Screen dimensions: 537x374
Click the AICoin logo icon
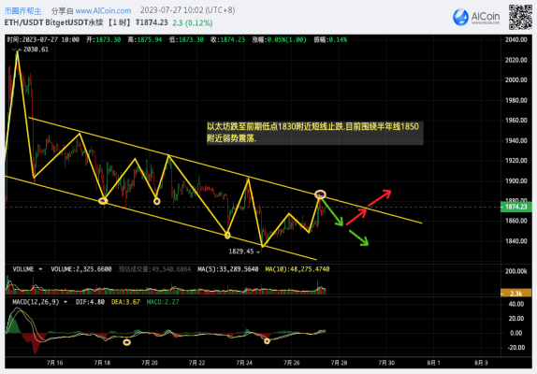[460, 17]
